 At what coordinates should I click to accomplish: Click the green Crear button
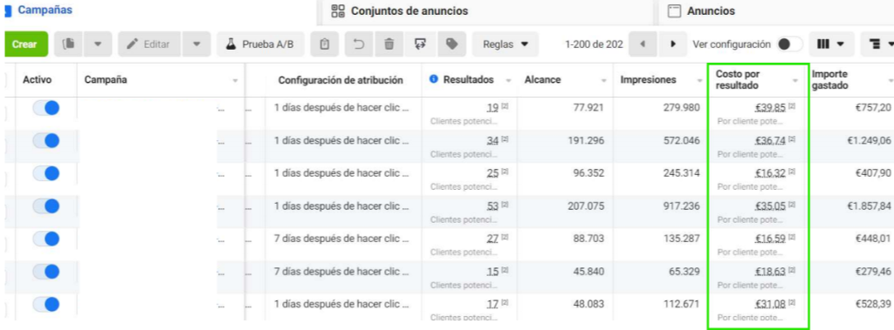[x=24, y=44]
